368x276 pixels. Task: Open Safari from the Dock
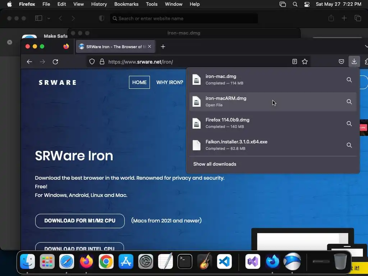66,261
